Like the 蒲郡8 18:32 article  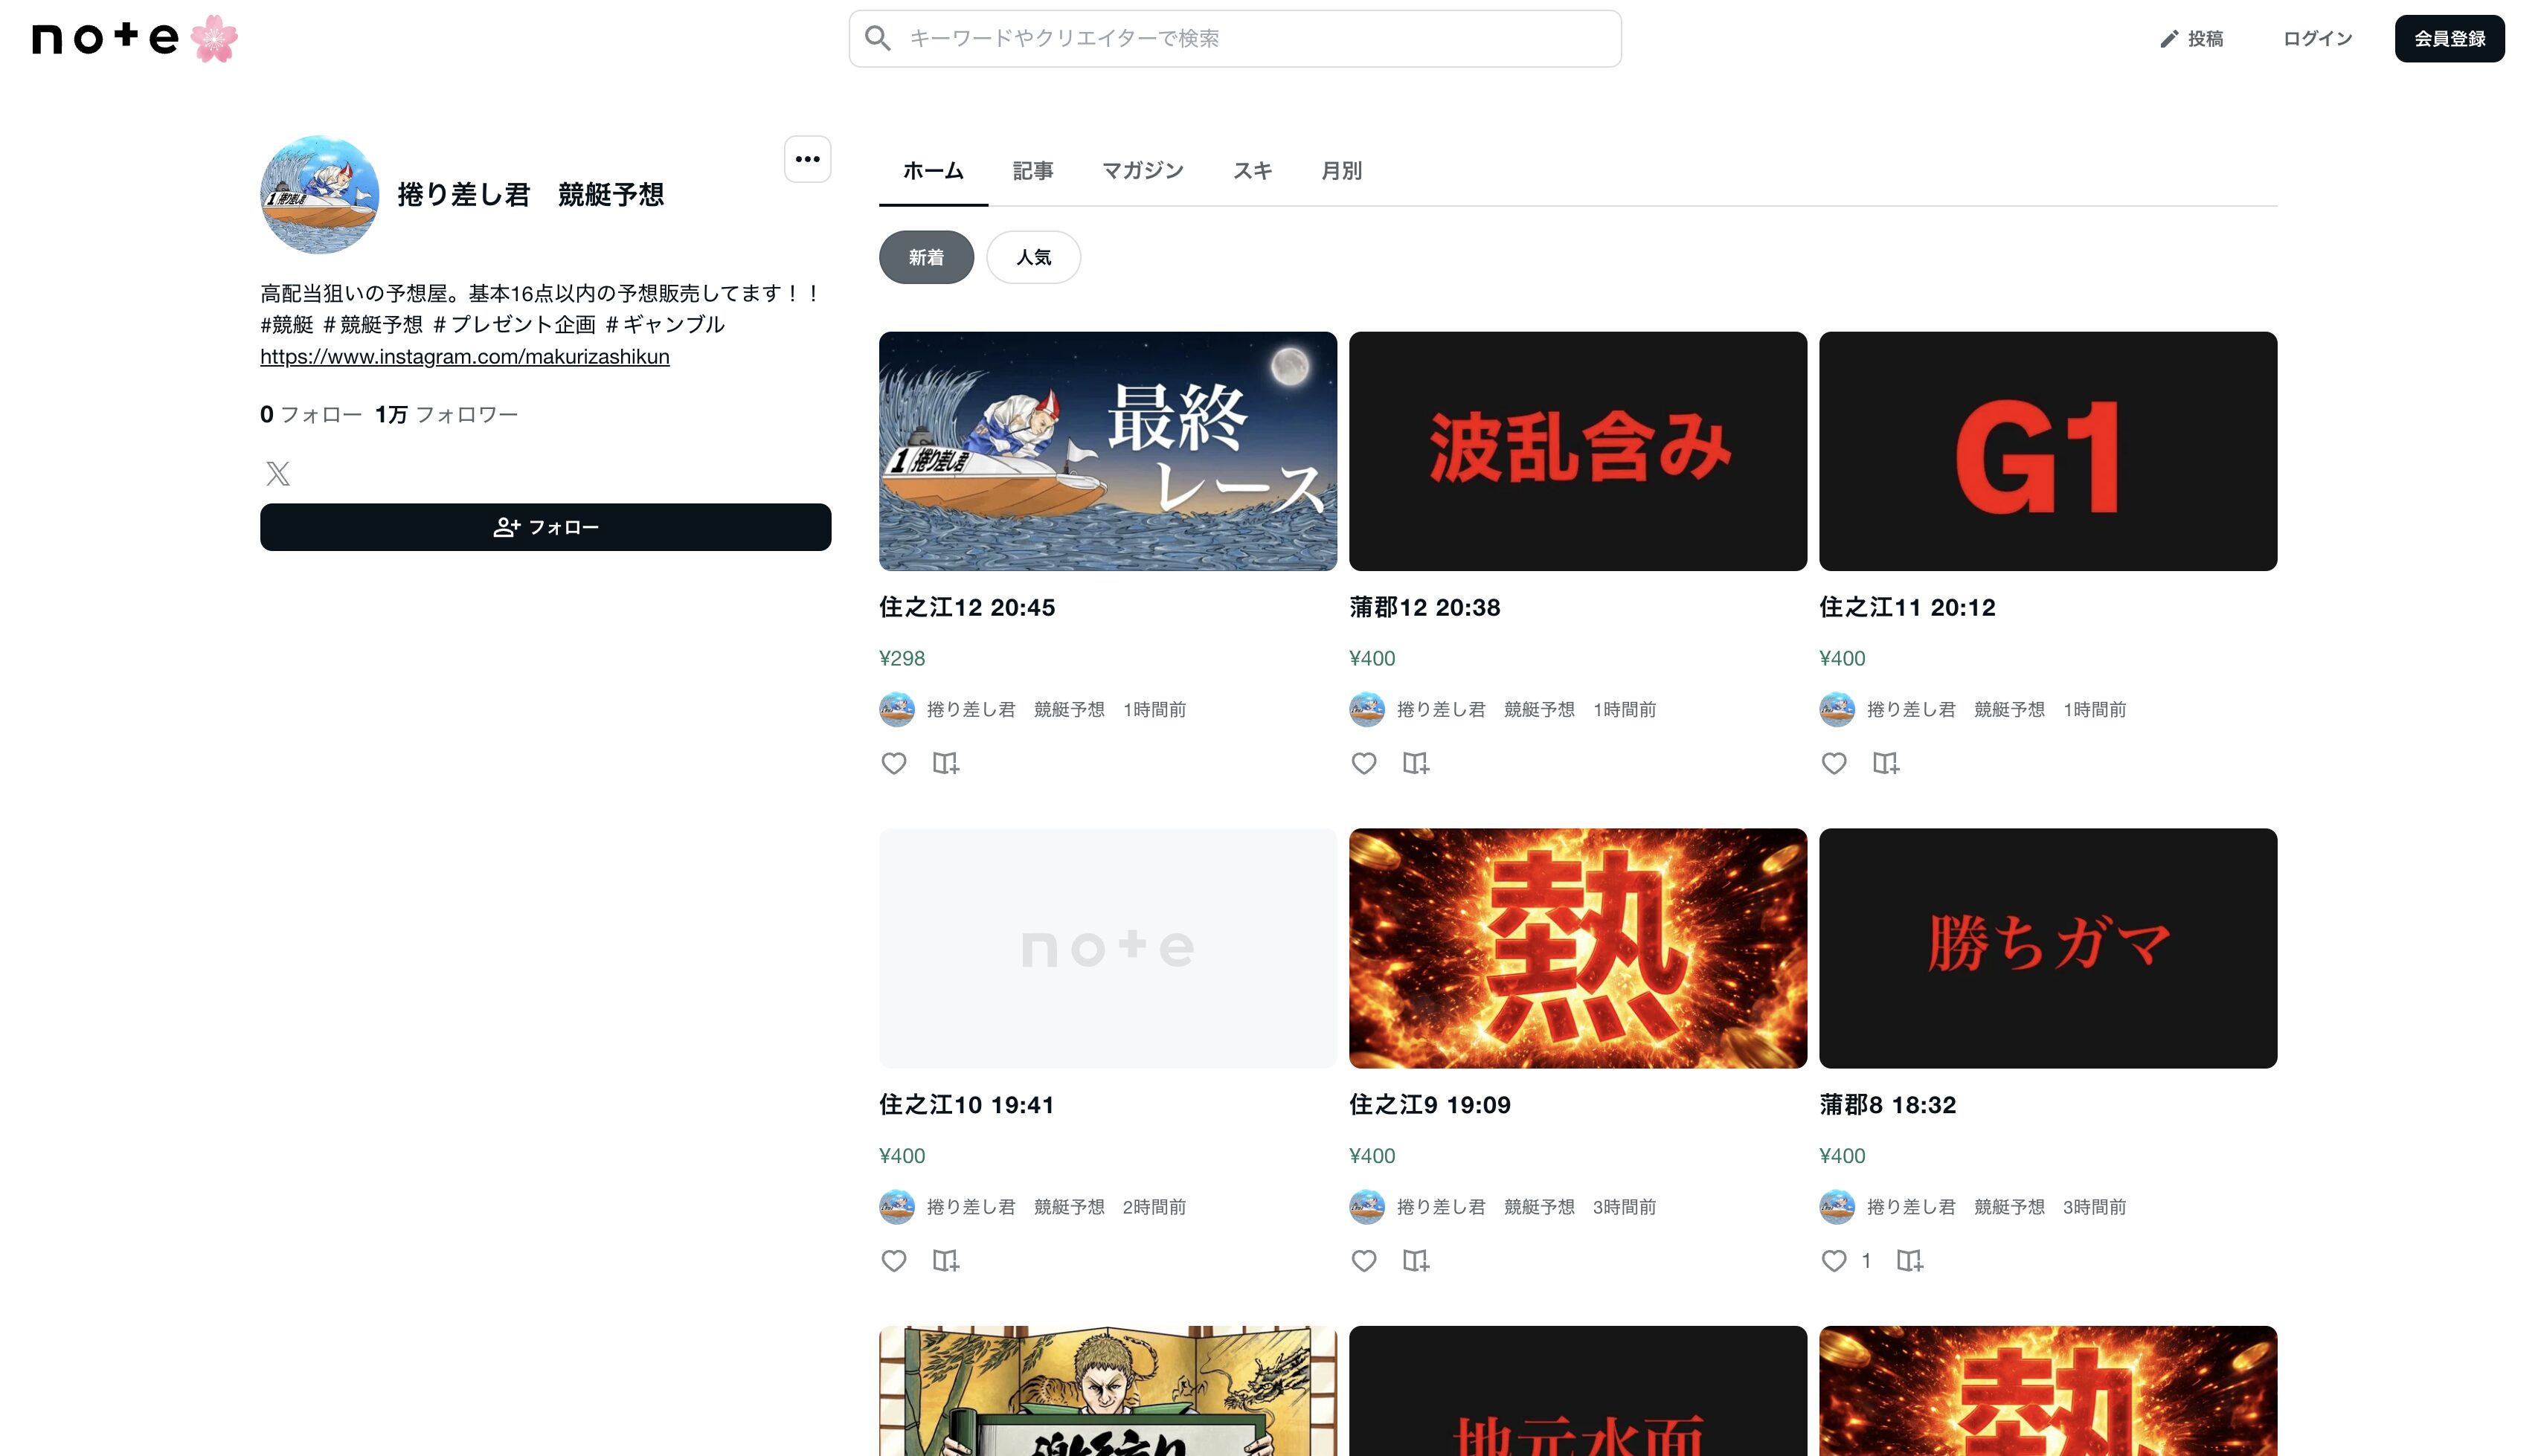(x=1833, y=1260)
